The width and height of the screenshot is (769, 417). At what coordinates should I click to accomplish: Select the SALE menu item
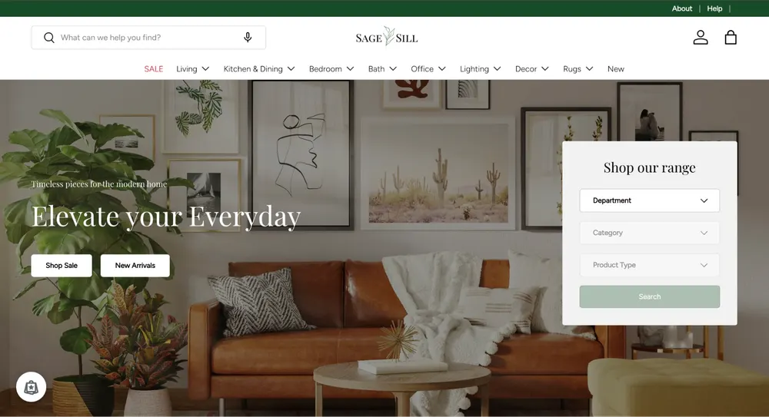154,69
